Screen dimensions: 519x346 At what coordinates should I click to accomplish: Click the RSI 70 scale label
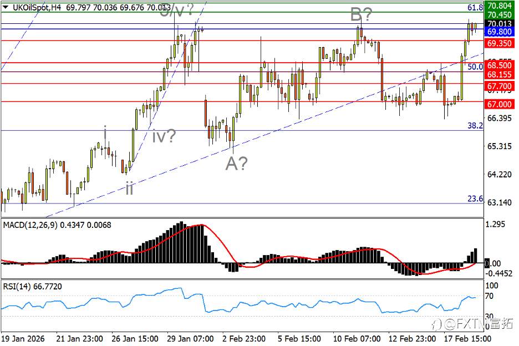tap(489, 296)
